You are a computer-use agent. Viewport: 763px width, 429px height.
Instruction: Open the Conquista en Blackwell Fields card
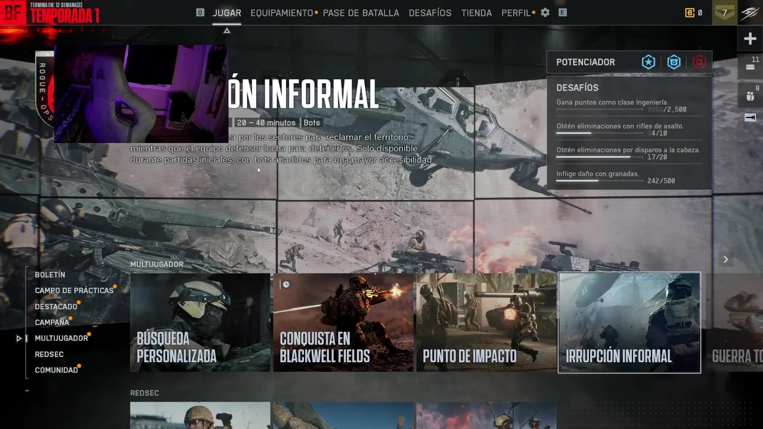343,322
